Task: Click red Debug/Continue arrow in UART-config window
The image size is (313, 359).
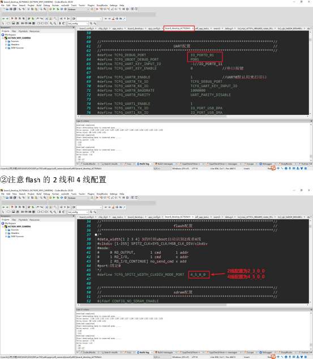Action: (97, 9)
